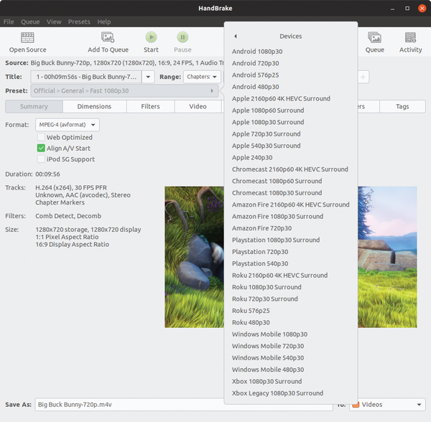Screen dimensions: 431x422
Task: Select Chromecast 1080p60 Surround
Action: coord(291,181)
